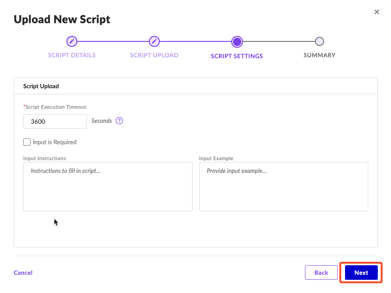Select the filled Script Settings step circle
391x293 pixels.
tap(237, 42)
